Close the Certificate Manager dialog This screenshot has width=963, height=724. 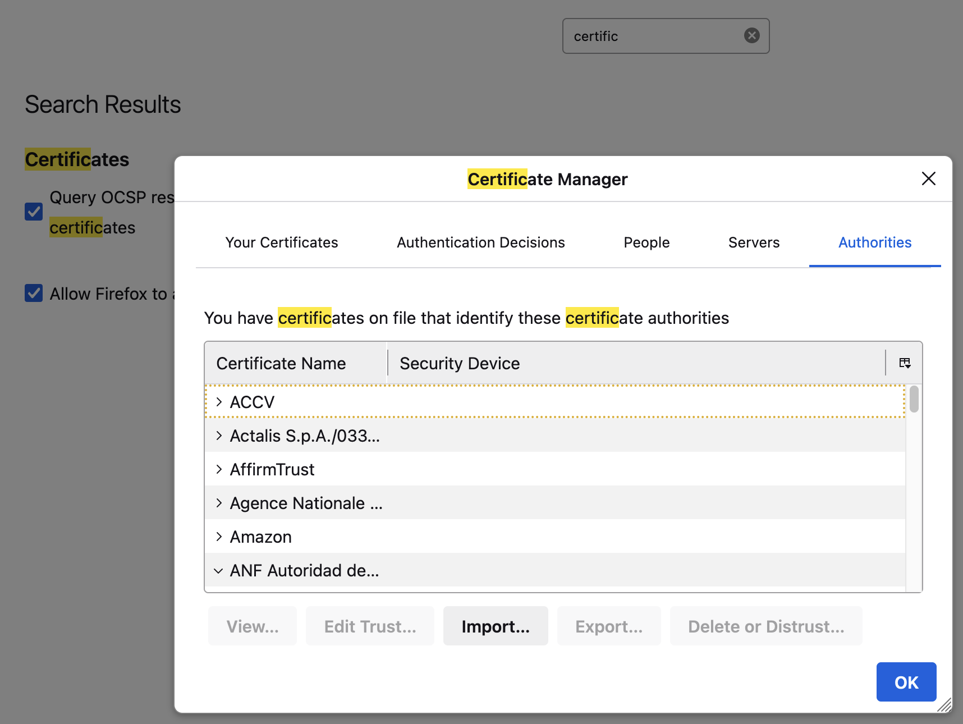click(x=929, y=178)
